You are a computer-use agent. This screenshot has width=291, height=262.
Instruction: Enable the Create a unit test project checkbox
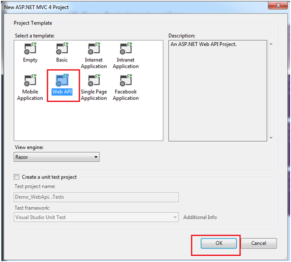tap(16, 177)
